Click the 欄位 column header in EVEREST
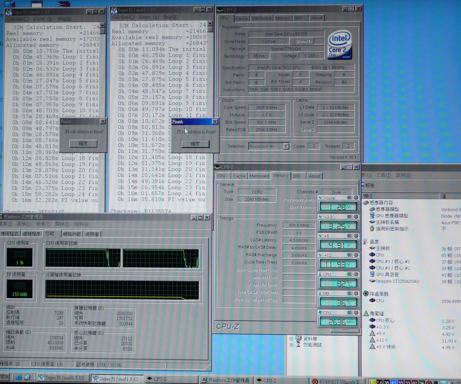Image resolution: width=461 pixels, height=384 pixels. [x=400, y=196]
